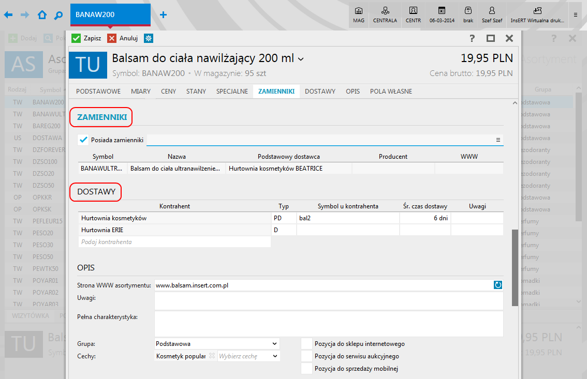Add new tab with plus icon
Image resolution: width=587 pixels, height=379 pixels.
point(163,15)
